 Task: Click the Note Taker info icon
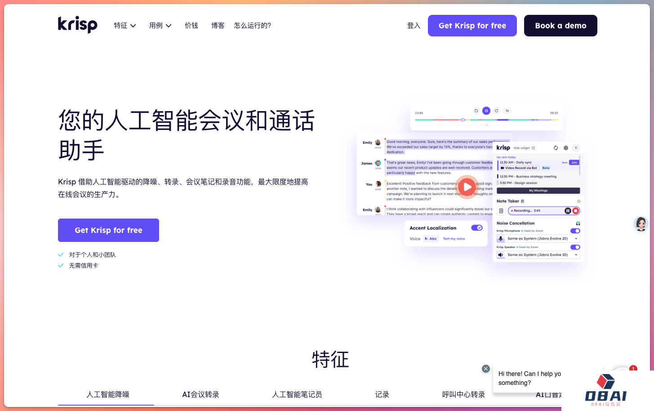click(578, 201)
